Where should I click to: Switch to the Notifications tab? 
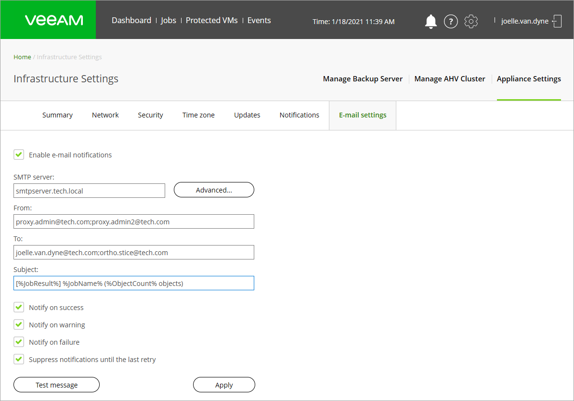(x=300, y=115)
